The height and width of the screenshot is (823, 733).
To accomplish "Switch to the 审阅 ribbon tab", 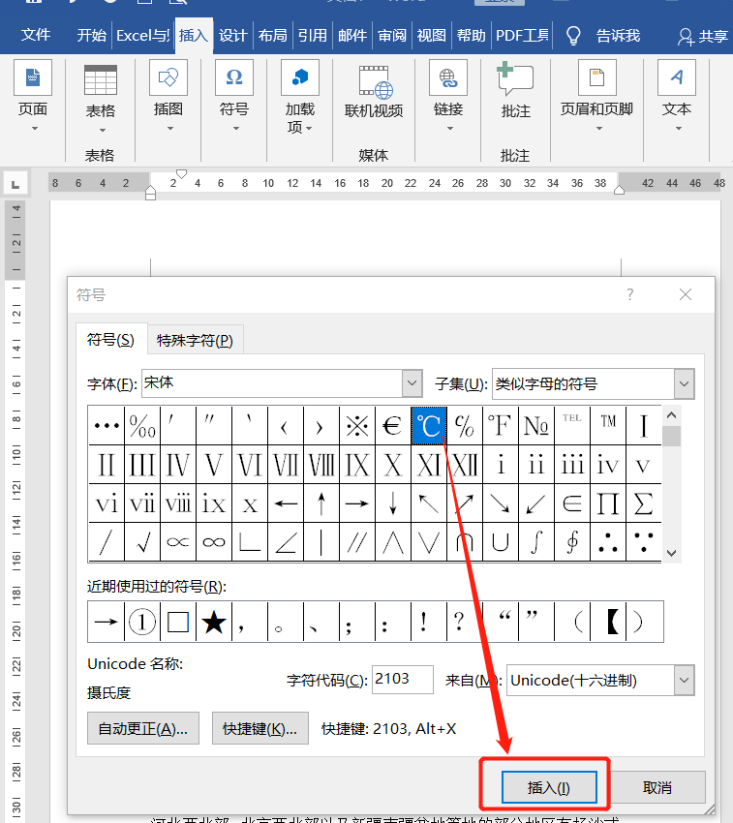I will (392, 35).
